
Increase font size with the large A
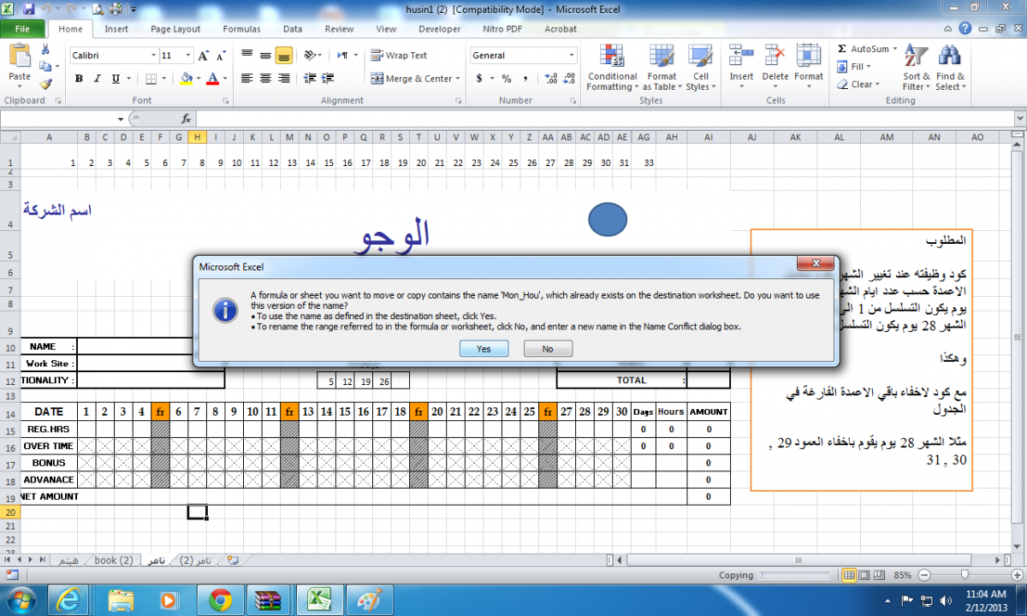point(203,56)
